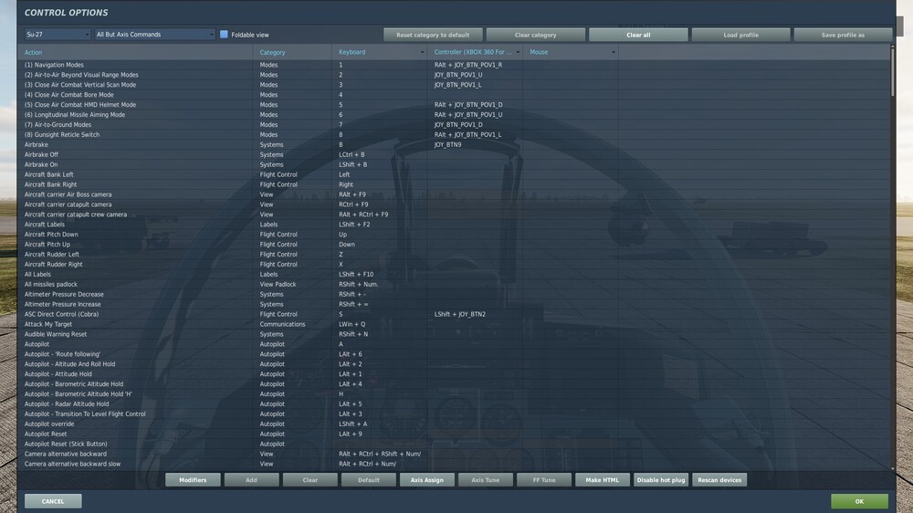Click Disable hot plug button
The height and width of the screenshot is (513, 913).
coord(661,480)
